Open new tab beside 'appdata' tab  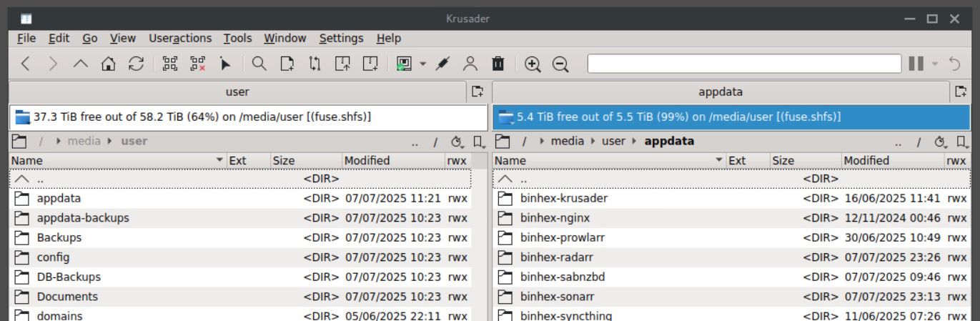coord(961,92)
